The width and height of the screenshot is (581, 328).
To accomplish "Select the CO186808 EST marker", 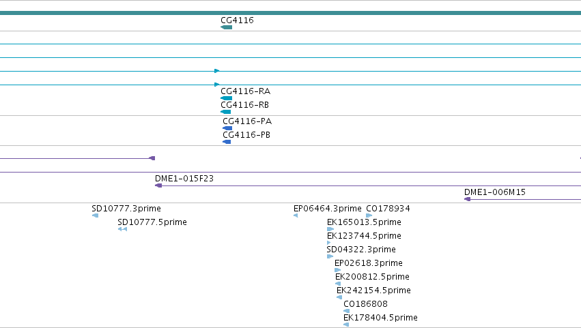I will pyautogui.click(x=346, y=311).
